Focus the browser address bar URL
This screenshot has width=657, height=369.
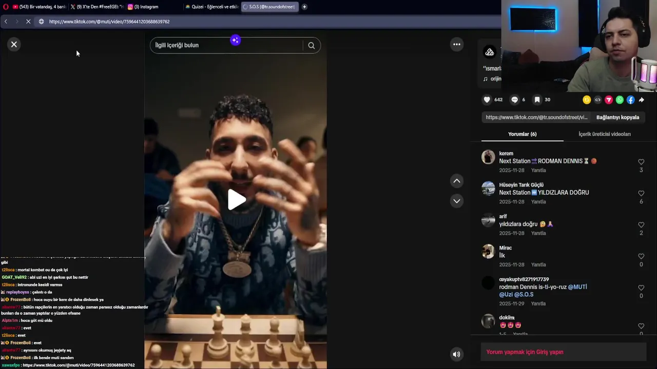click(x=109, y=22)
